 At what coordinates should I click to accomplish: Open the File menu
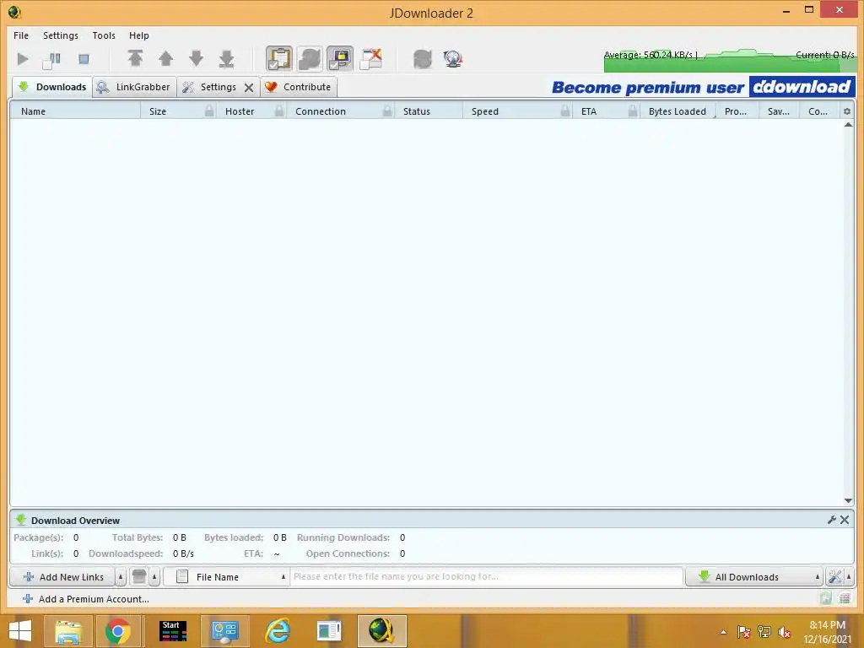(21, 35)
